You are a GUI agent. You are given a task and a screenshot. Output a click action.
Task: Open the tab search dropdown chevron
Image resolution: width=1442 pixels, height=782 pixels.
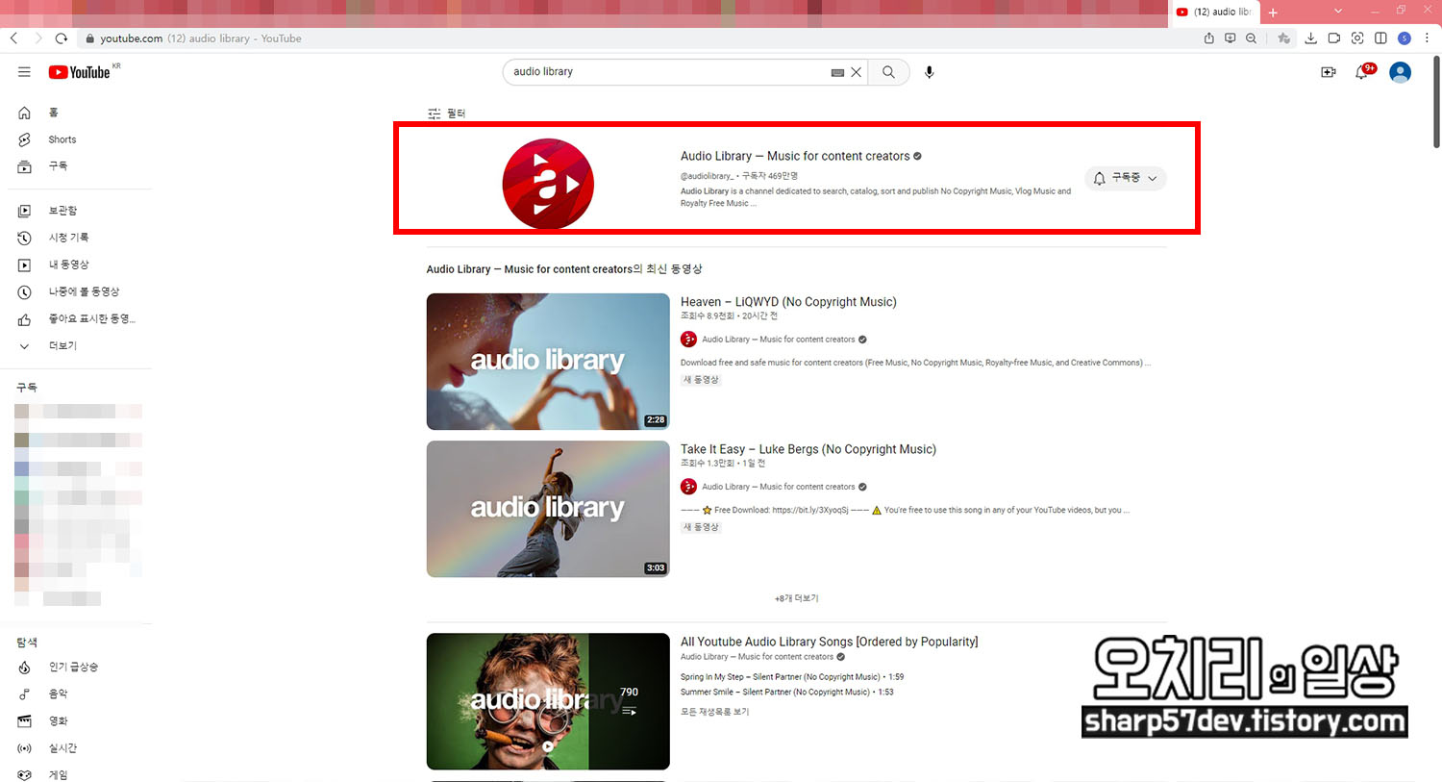point(1337,12)
